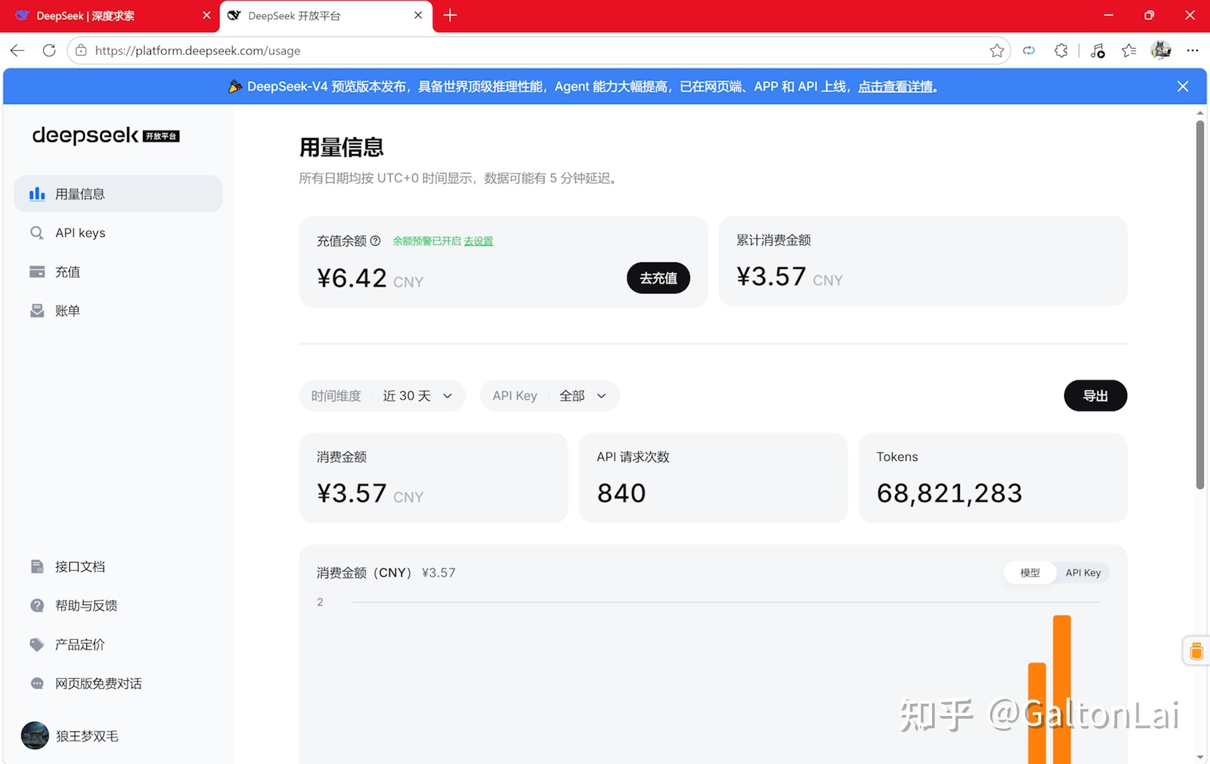Open 帮助与反馈 in the sidebar
Screen dimensions: 1210x764
[x=118, y=605]
